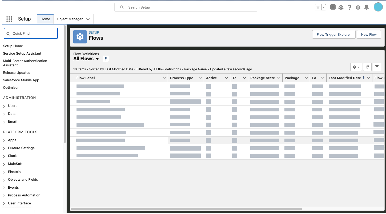Viewport: 386px width, 214px height.
Task: Sort by Flow Label column header
Action: pyautogui.click(x=86, y=78)
